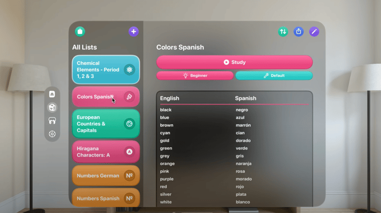Select the word 'morado'

coord(244,179)
